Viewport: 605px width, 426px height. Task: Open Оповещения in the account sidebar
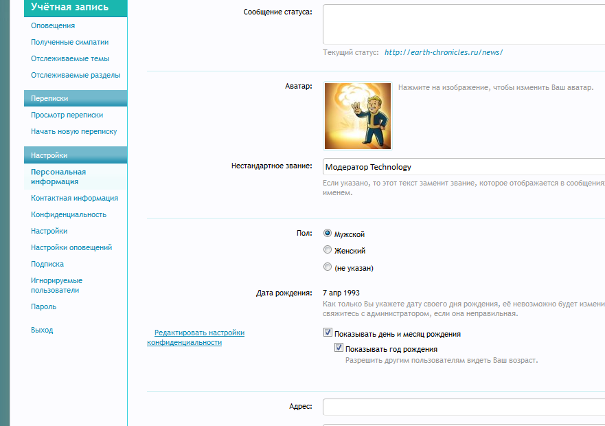point(53,25)
